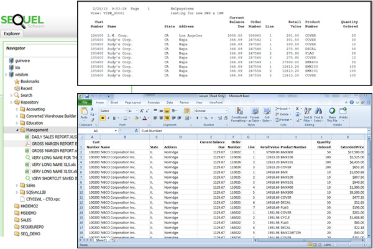Open the Name Box dropdown arrow

click(x=116, y=131)
